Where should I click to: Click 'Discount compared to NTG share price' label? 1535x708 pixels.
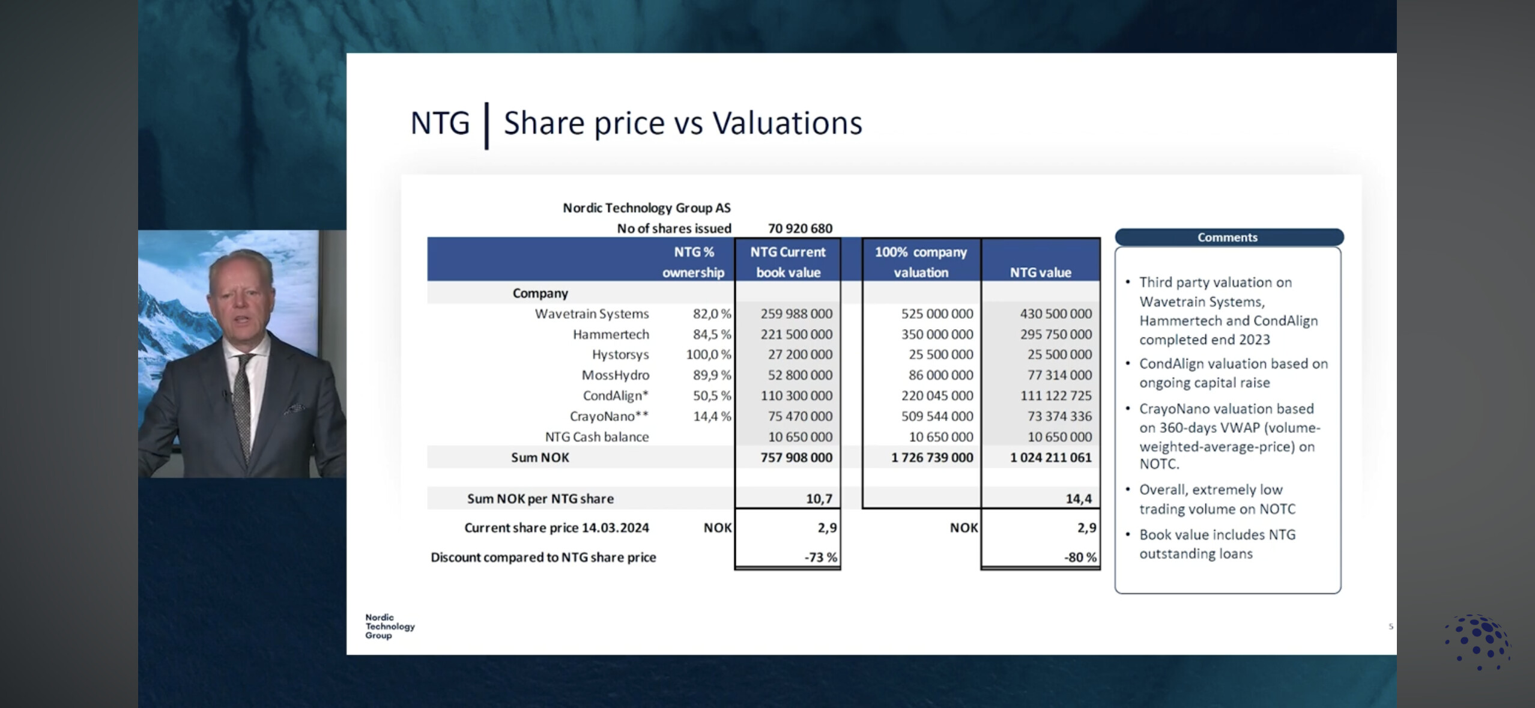[x=543, y=557]
